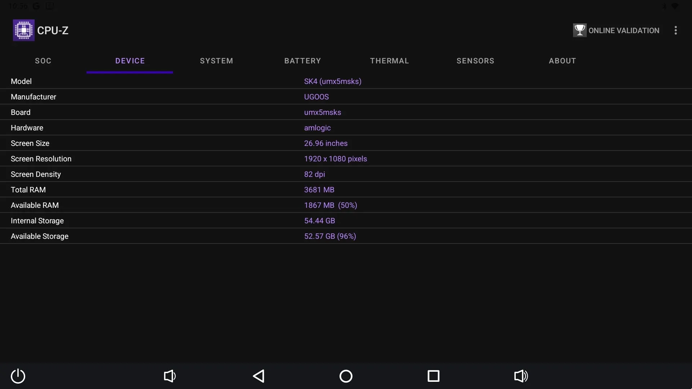The width and height of the screenshot is (692, 389).
Task: Switch to the SOC tab
Action: point(43,61)
